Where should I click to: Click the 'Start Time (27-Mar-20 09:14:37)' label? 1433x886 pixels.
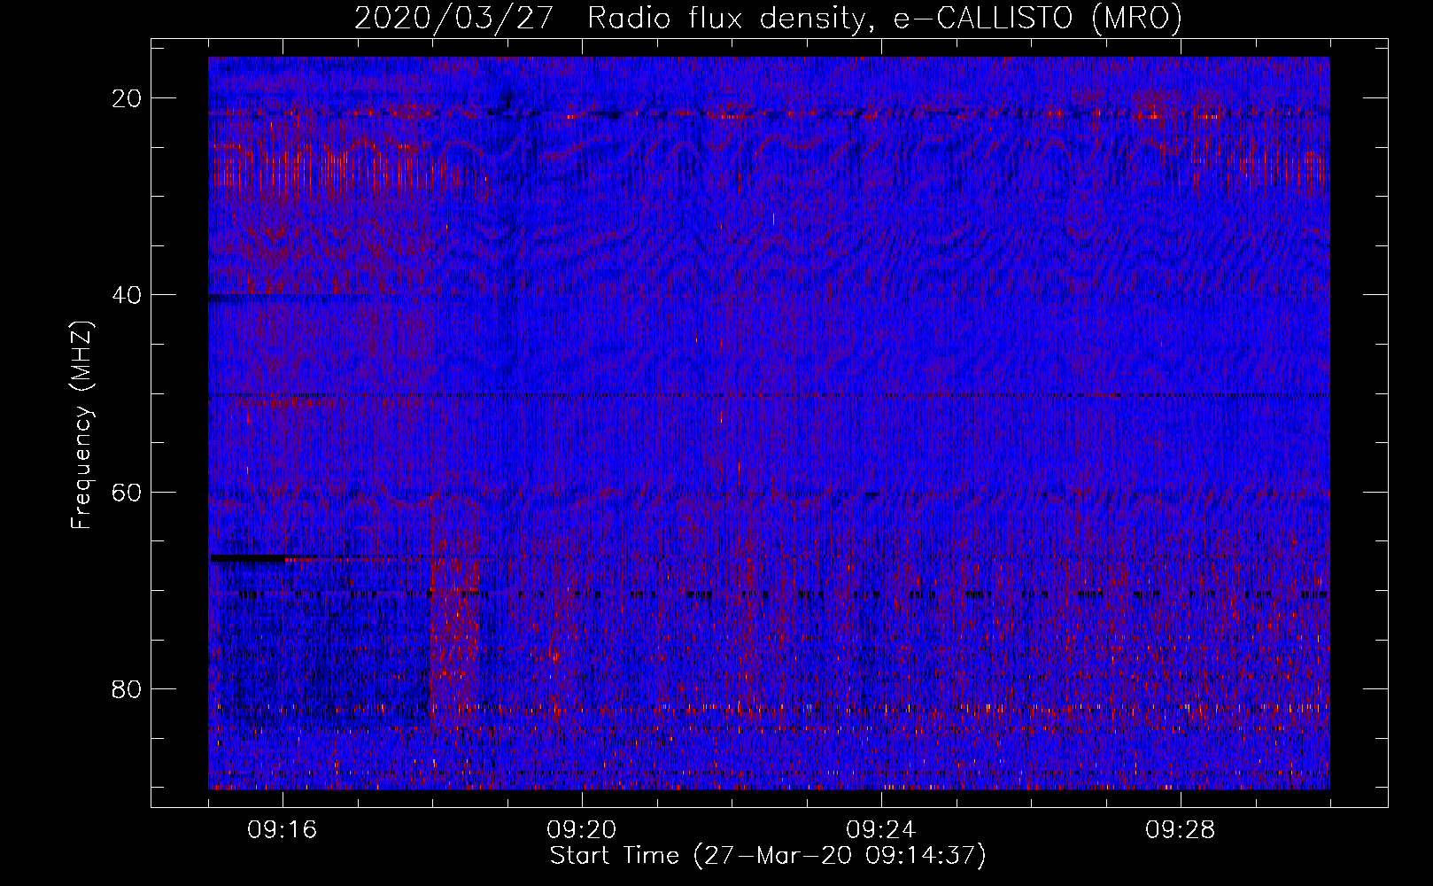click(x=768, y=856)
